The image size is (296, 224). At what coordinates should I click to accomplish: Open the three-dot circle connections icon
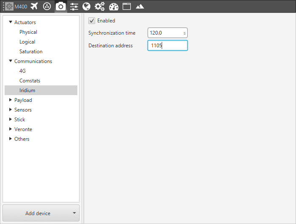click(47, 6)
